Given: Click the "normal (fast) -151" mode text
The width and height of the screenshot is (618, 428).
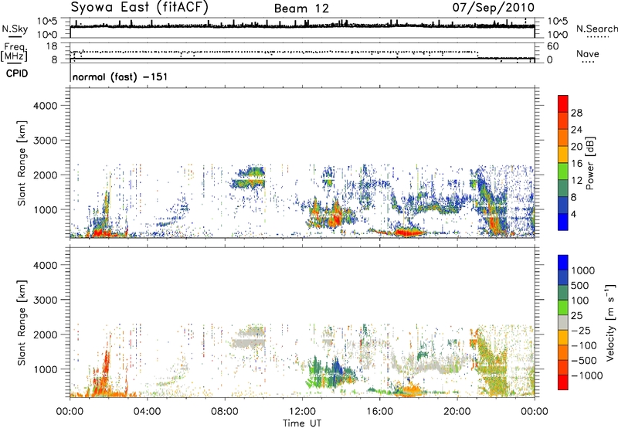Looking at the screenshot, I should click(120, 76).
